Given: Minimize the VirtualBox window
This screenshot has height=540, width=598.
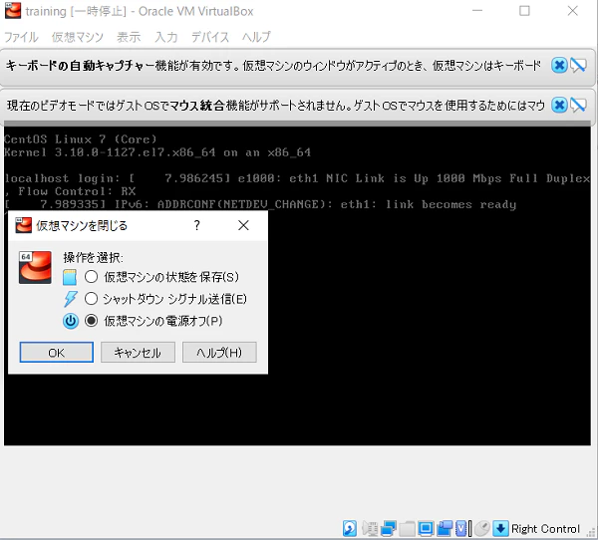Looking at the screenshot, I should (x=477, y=11).
